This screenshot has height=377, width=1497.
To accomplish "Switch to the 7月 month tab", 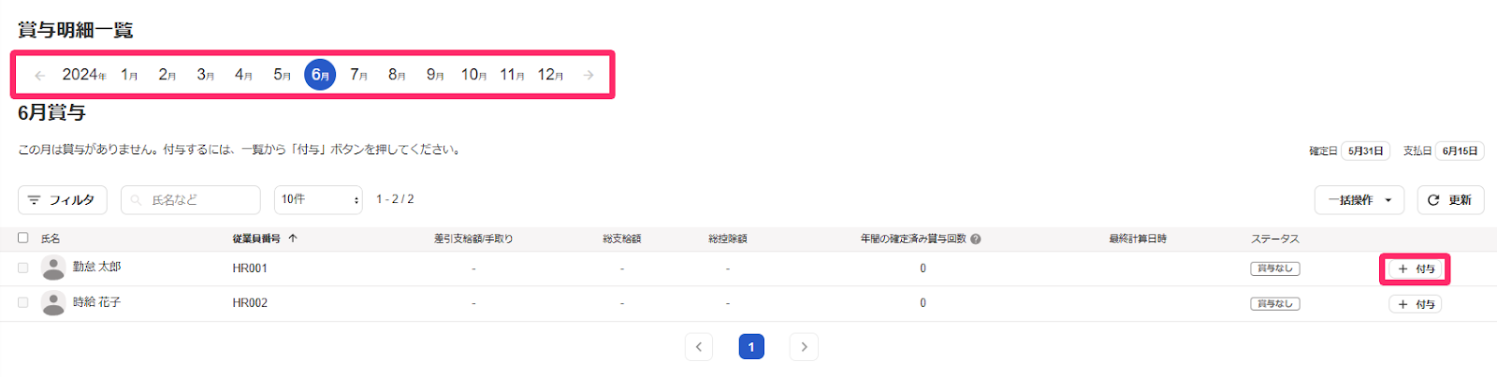I will (358, 75).
